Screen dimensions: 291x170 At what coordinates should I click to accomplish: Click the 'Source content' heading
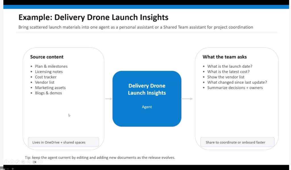tap(47, 57)
